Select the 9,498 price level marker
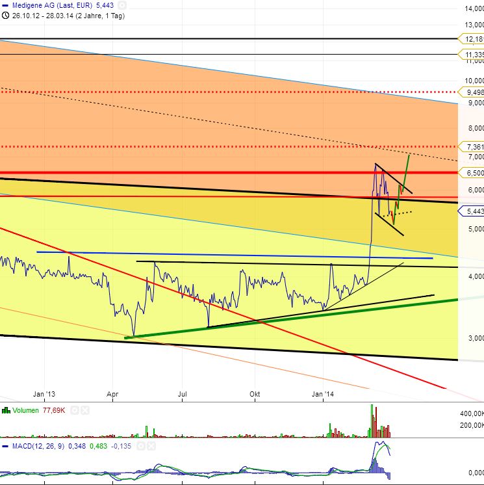 [471, 92]
